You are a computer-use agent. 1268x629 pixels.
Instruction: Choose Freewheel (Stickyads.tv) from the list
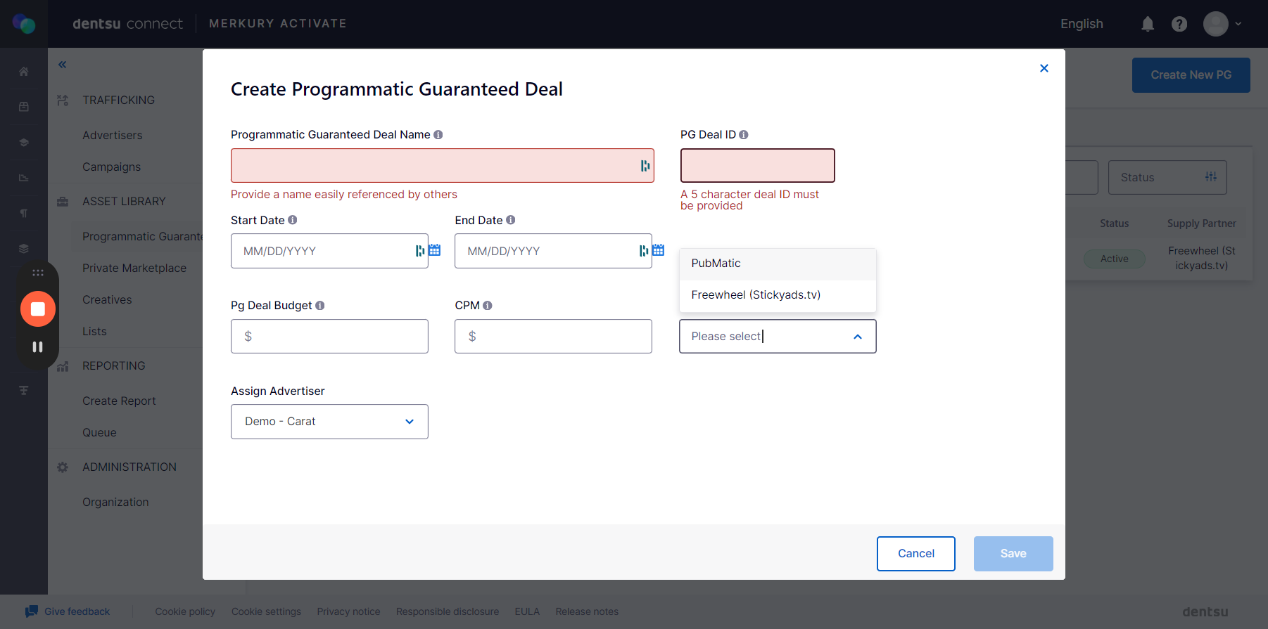(x=778, y=295)
